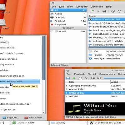125x125 pixels.
Task: Select the Recycled status filter
Action: [68, 25]
